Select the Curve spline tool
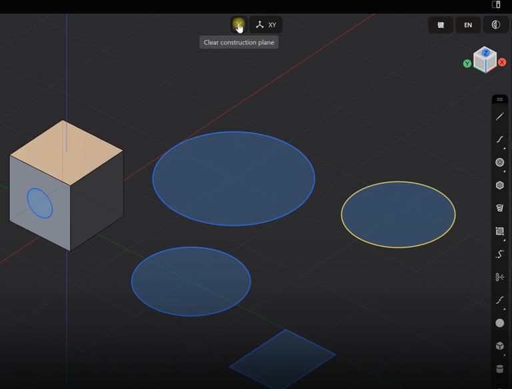Image resolution: width=512 pixels, height=389 pixels. pyautogui.click(x=499, y=139)
